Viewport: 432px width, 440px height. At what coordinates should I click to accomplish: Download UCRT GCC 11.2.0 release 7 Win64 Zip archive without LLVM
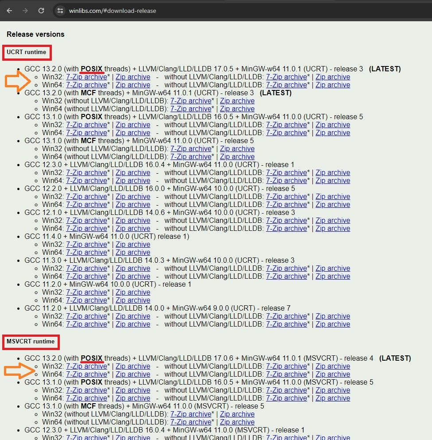pyautogui.click(x=333, y=324)
